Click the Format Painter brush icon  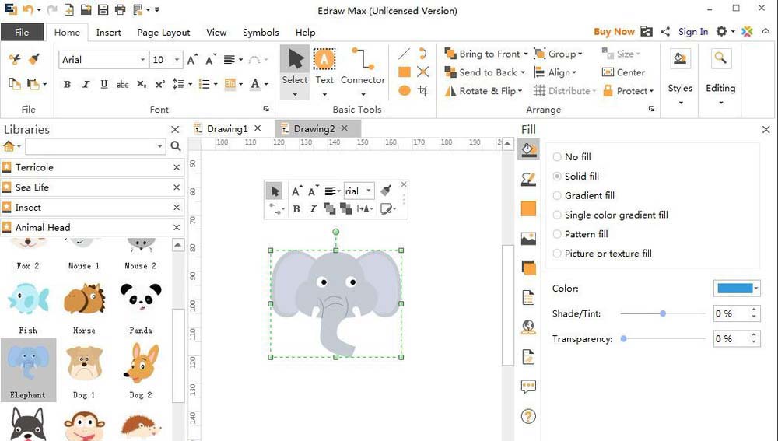33,60
